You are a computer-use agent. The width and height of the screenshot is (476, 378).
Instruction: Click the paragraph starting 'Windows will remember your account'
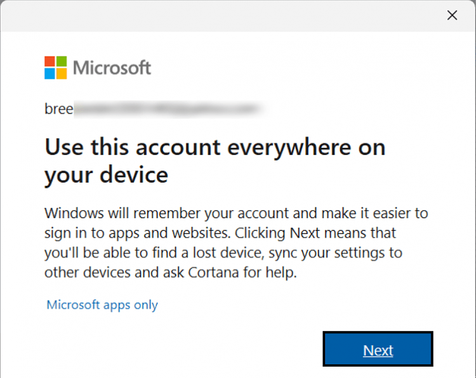click(x=236, y=243)
